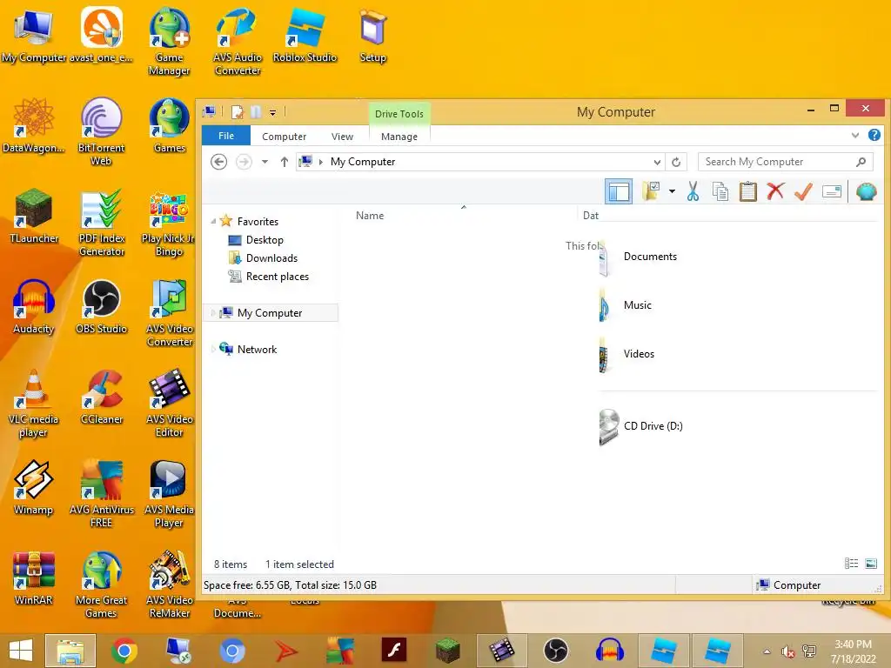
Task: Click File Explorer icon in taskbar
Action: [70, 651]
